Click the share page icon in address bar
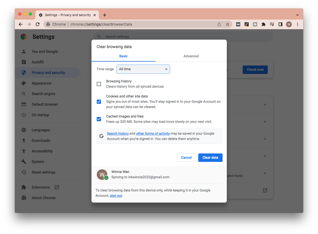The width and height of the screenshot is (318, 234). (x=219, y=24)
